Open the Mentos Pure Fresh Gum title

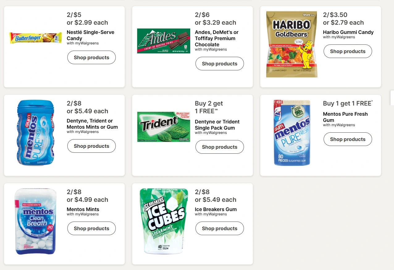[345, 117]
